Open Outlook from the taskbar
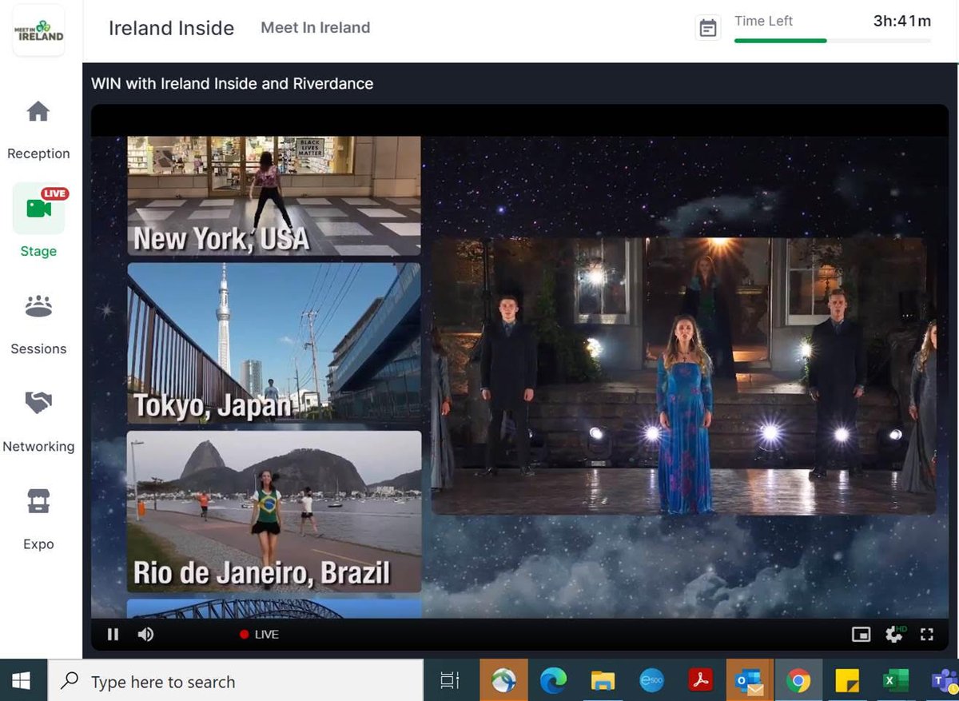The height and width of the screenshot is (701, 959). (750, 681)
